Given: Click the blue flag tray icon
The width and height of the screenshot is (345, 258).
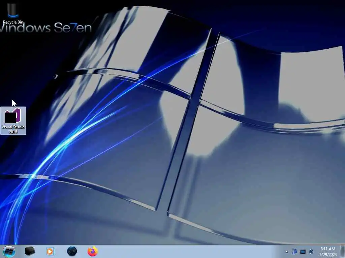Looking at the screenshot, I should click(294, 252).
